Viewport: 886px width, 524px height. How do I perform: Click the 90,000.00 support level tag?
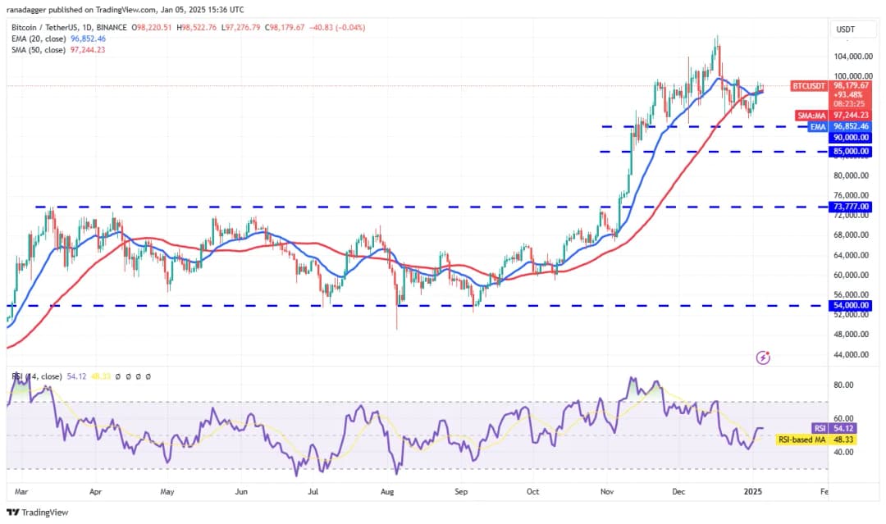pyautogui.click(x=852, y=138)
